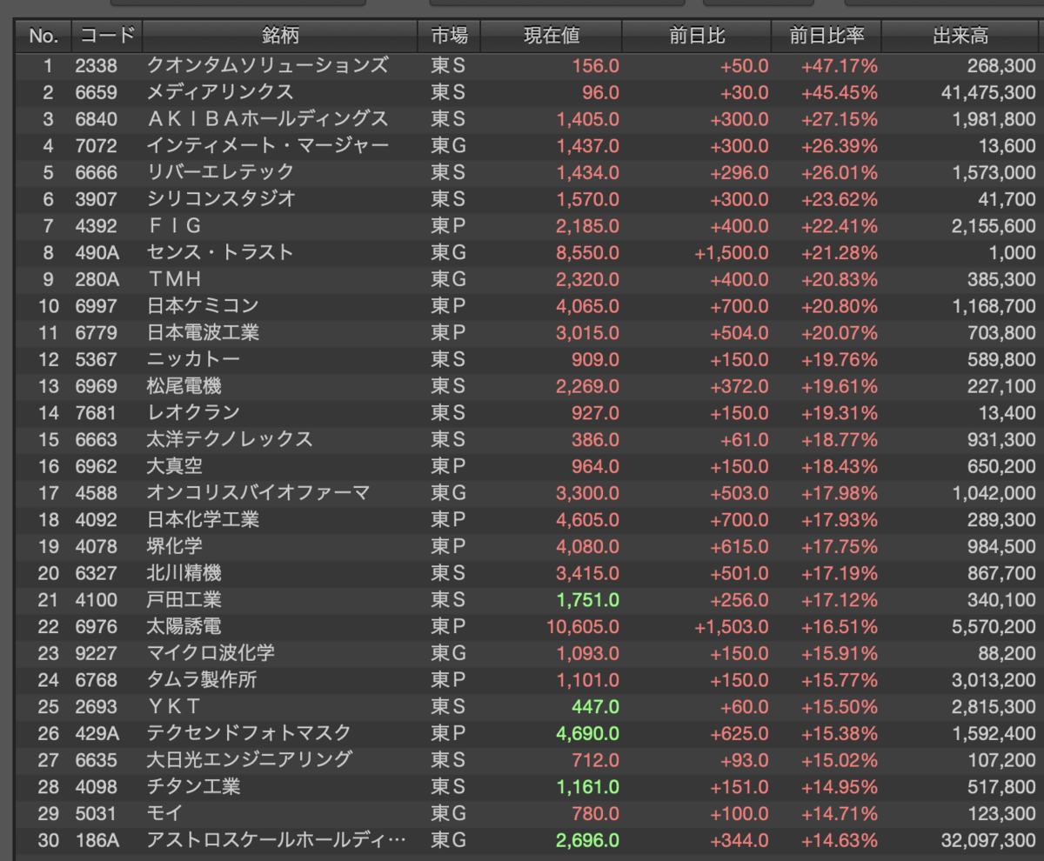The height and width of the screenshot is (861, 1044).
Task: Click change value +1,500.0
Action: (x=732, y=252)
